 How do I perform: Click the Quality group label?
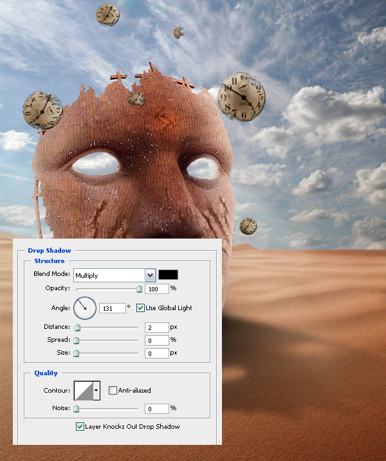pyautogui.click(x=46, y=373)
